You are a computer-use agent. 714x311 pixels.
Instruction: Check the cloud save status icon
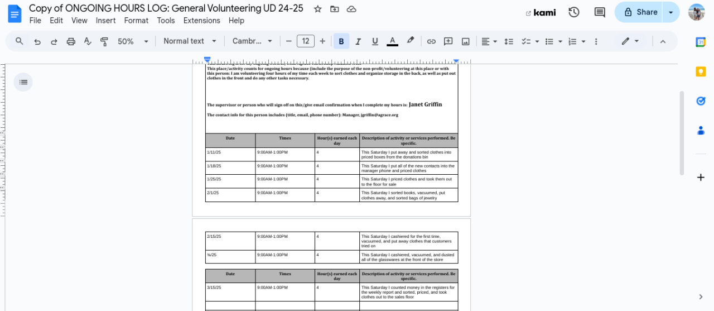pyautogui.click(x=351, y=9)
